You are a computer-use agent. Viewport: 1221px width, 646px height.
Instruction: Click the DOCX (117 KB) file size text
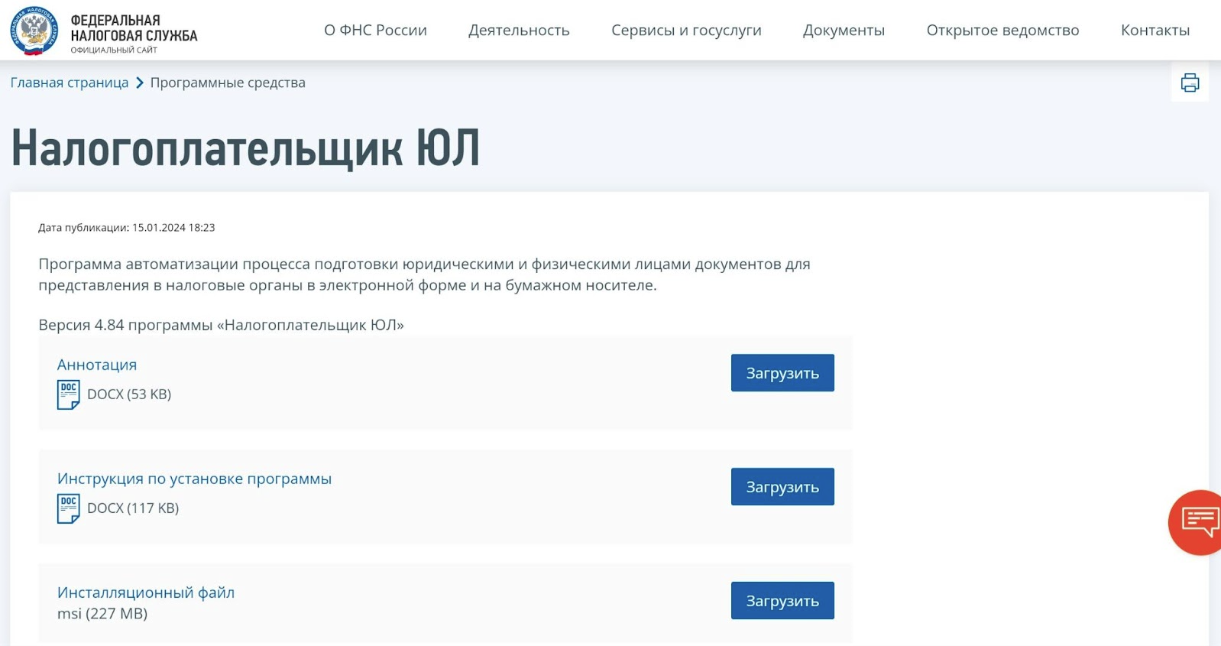coord(133,508)
